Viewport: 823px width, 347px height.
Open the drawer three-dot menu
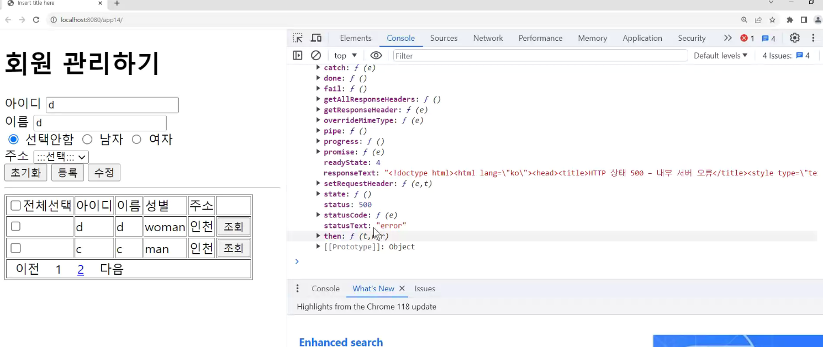(298, 289)
